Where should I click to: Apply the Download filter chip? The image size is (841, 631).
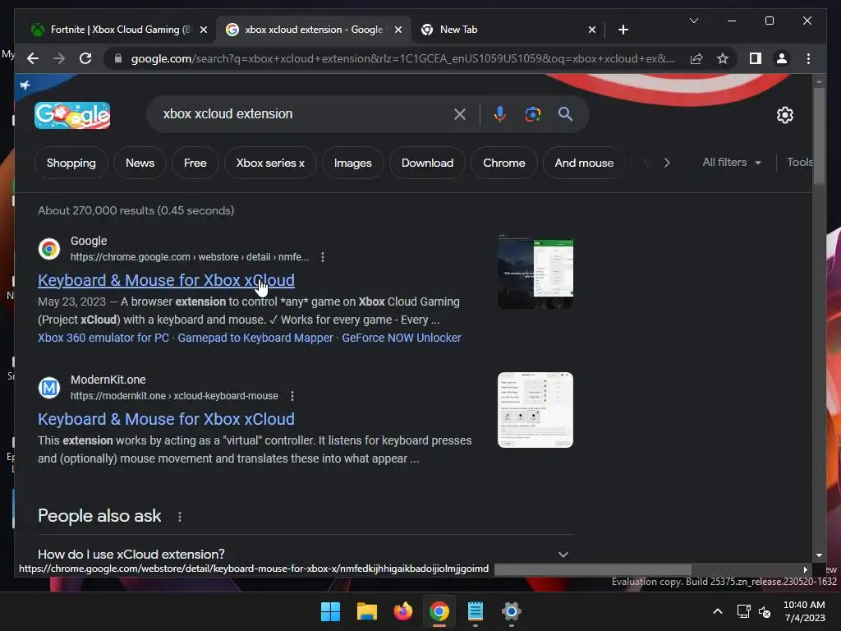tap(427, 163)
